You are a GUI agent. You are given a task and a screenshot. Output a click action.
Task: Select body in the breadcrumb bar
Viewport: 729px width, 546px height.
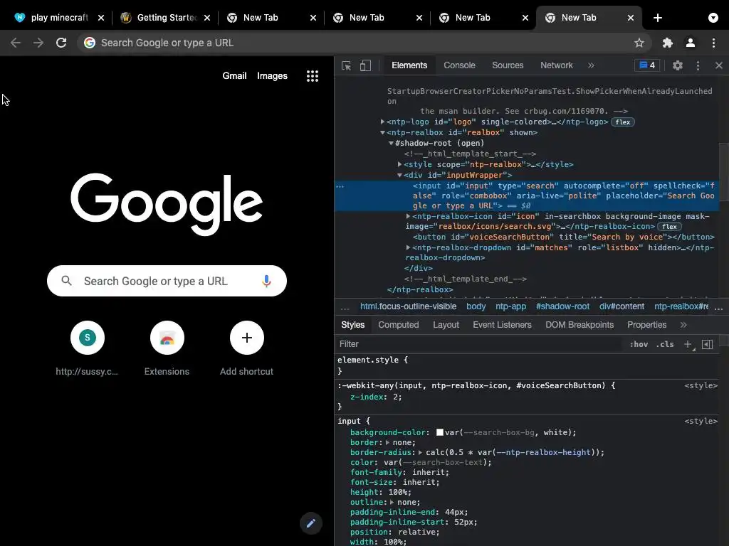[x=476, y=306]
